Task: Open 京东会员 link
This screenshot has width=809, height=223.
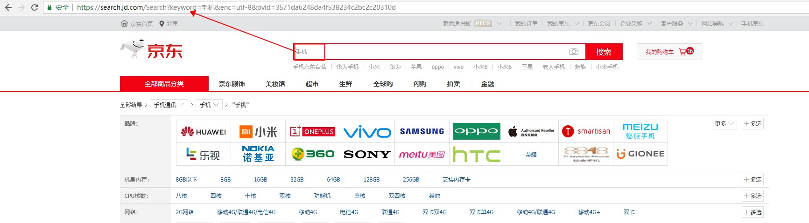Action: [x=599, y=23]
